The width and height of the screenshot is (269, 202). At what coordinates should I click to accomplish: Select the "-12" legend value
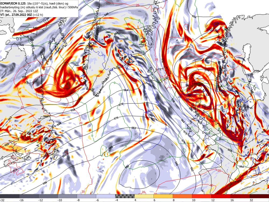[41, 200]
